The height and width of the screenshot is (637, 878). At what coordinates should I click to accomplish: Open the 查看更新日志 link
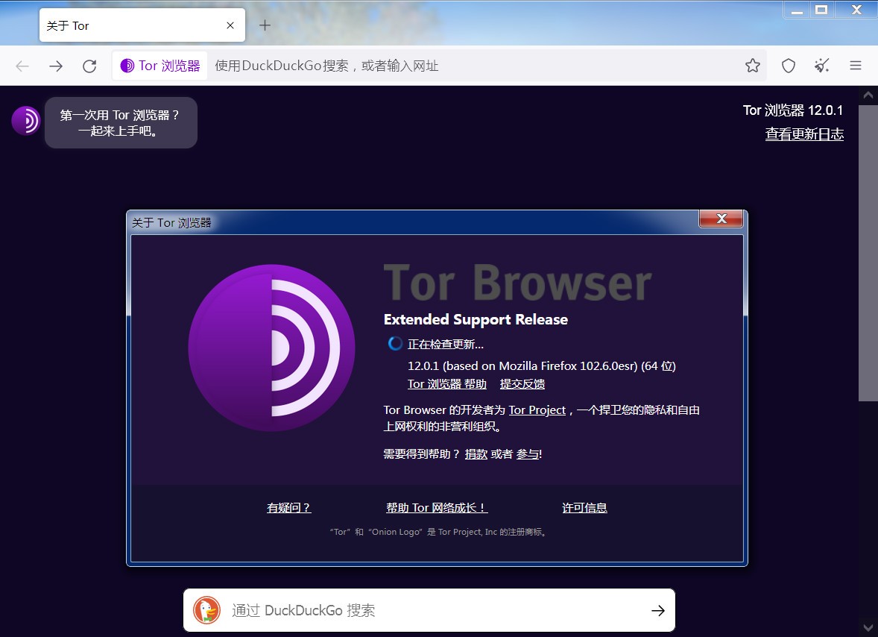click(x=804, y=134)
